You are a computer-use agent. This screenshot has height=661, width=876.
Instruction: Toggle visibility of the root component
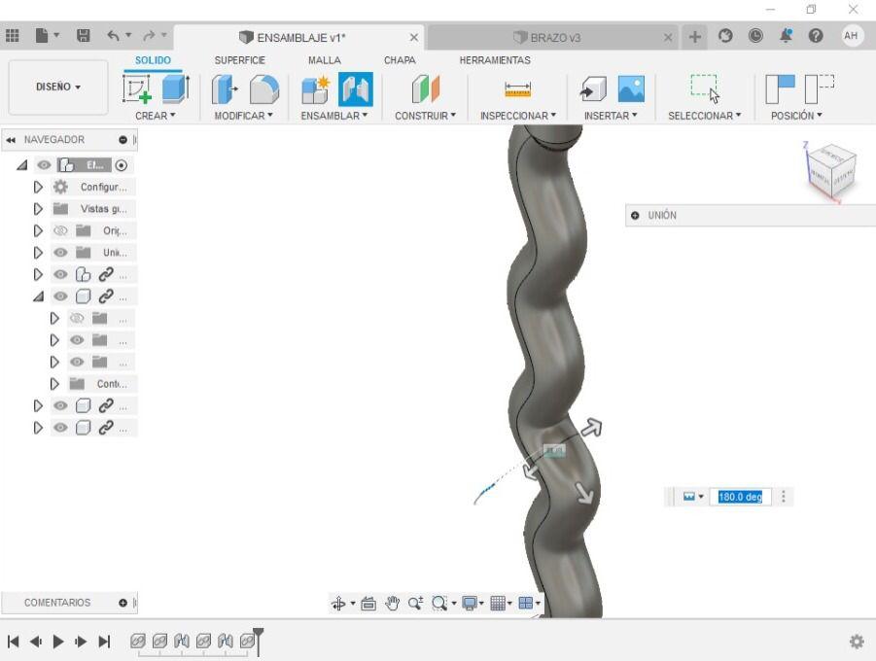44,165
